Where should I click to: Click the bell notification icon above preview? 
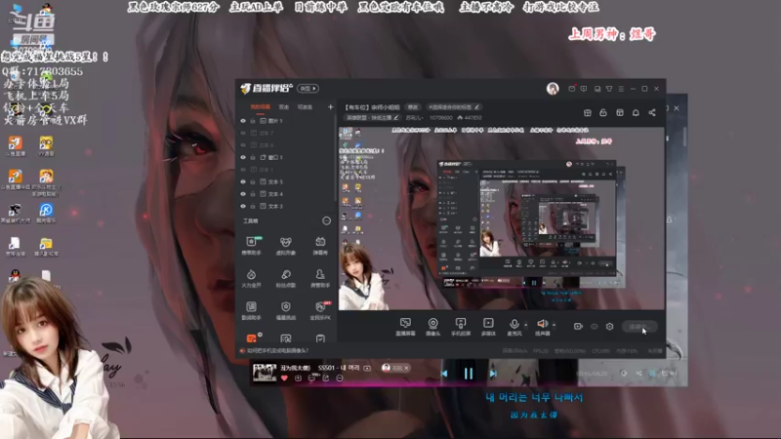636,113
